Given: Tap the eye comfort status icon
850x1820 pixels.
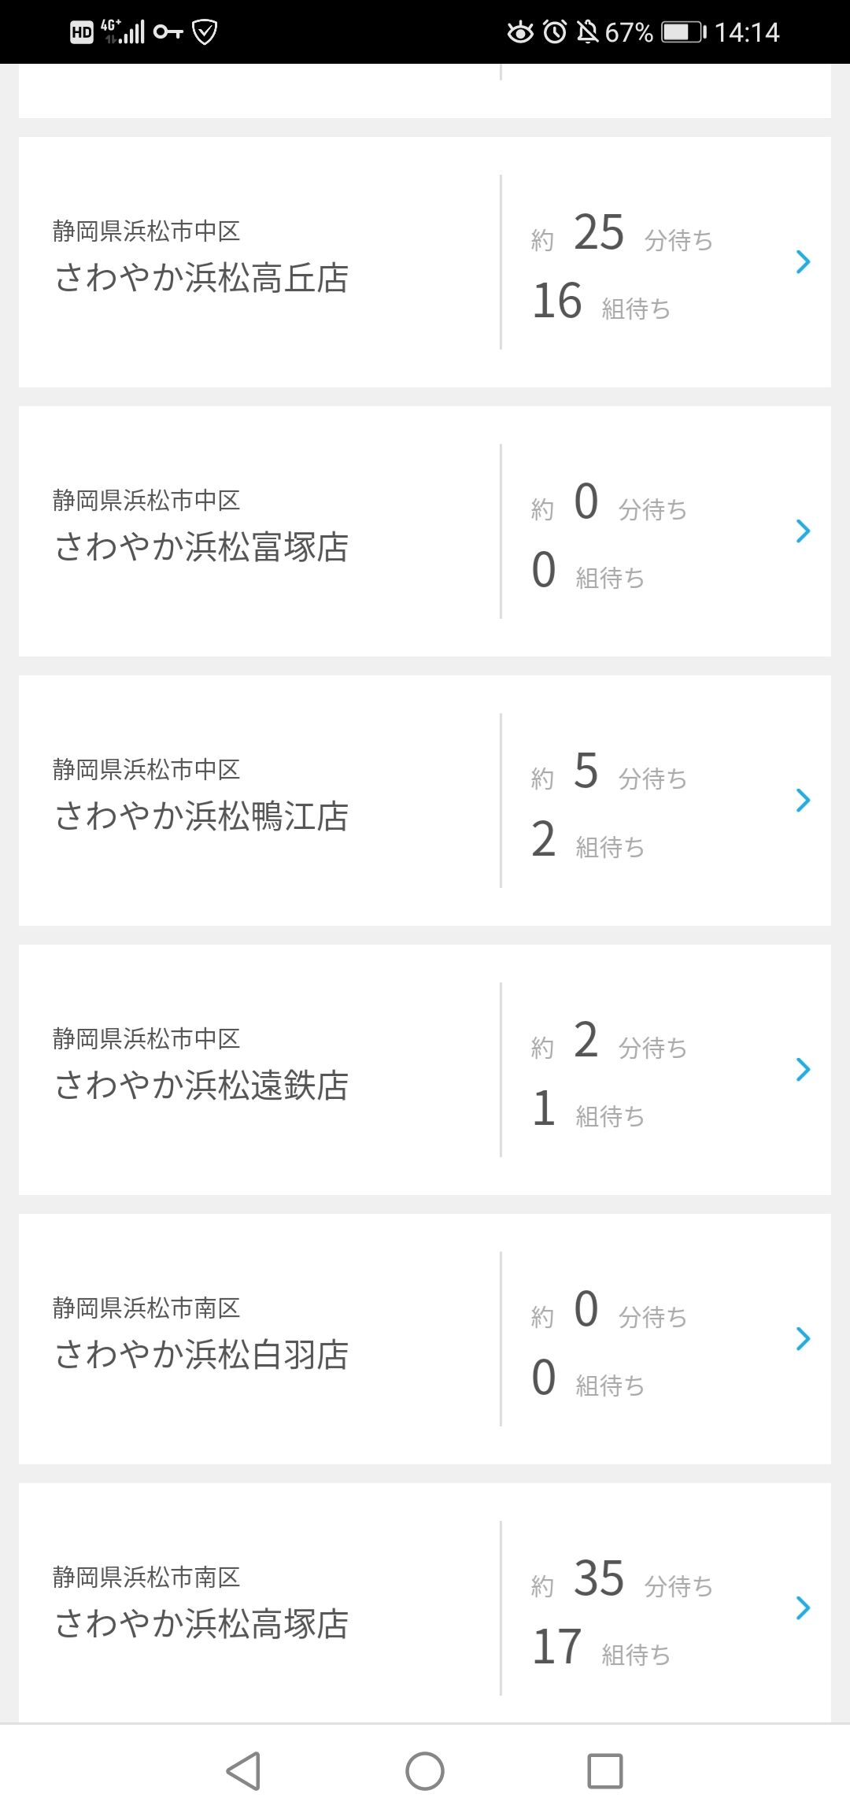Looking at the screenshot, I should [x=519, y=31].
